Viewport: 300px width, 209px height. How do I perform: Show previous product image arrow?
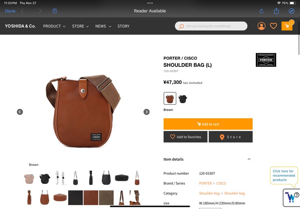pyautogui.click(x=20, y=112)
